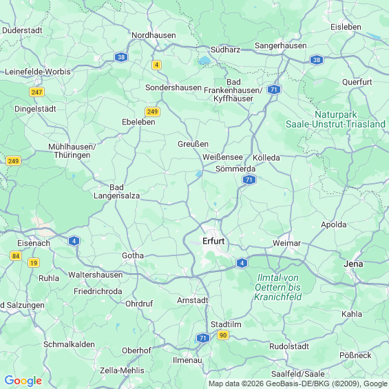Image resolution: width=389 pixels, height=389 pixels.
Task: Click the Ilmtal von Oettern bis Kranichfeld label
Action: pos(278,287)
